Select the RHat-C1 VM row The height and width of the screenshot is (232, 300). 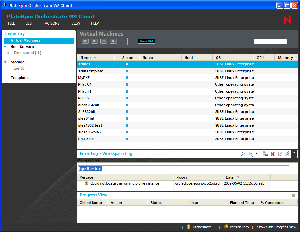187,84
